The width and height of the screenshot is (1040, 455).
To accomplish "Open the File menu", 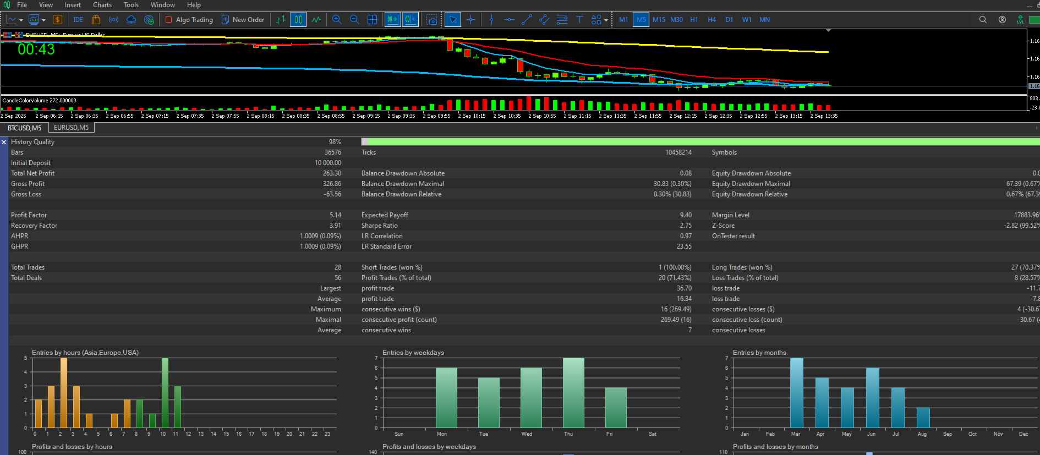I will 22,5.
